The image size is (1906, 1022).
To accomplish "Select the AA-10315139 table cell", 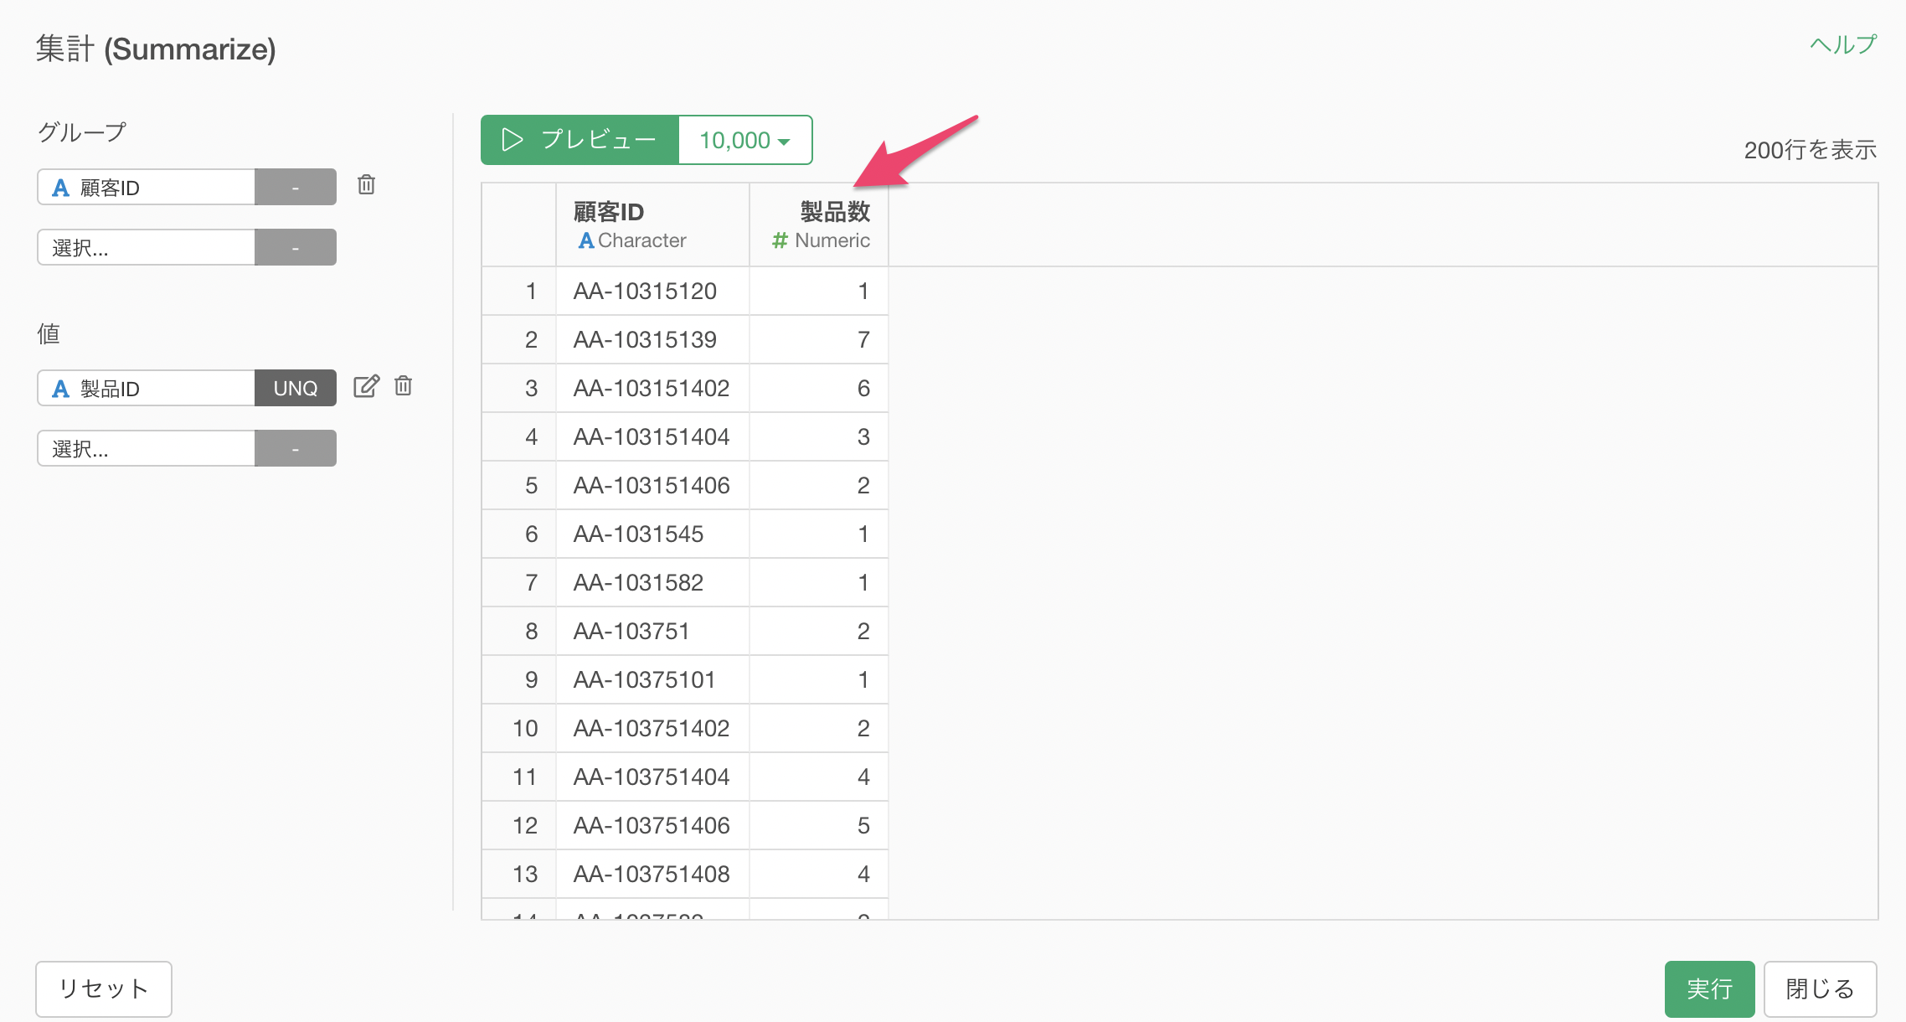I will [x=653, y=339].
